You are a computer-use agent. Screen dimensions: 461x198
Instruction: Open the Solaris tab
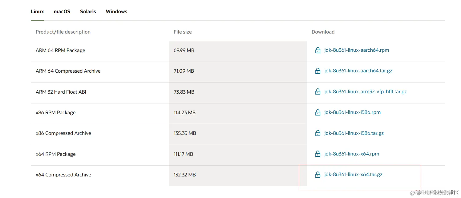(x=88, y=12)
